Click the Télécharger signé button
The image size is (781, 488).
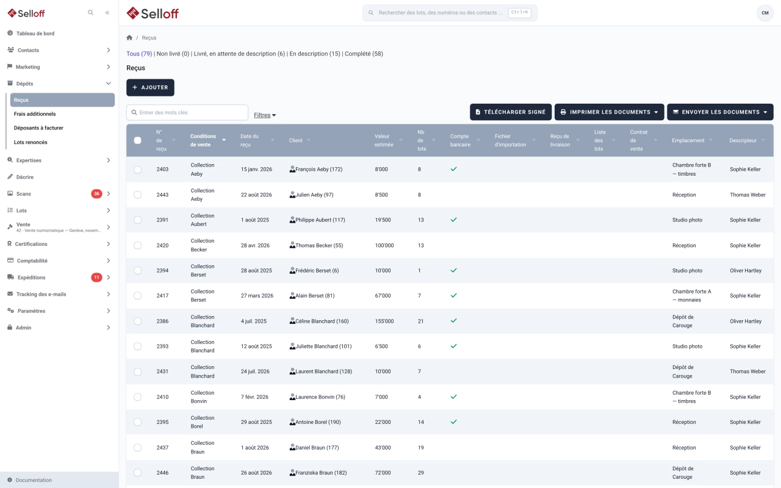click(511, 112)
